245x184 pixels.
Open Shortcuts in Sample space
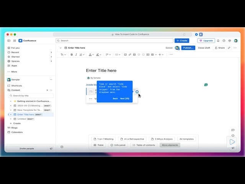[16, 86]
